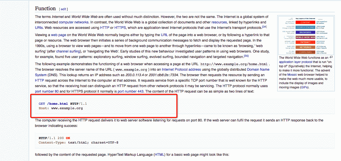341x161 pixels.
Task: Click the Host: www.example.org code line
Action: (61, 108)
